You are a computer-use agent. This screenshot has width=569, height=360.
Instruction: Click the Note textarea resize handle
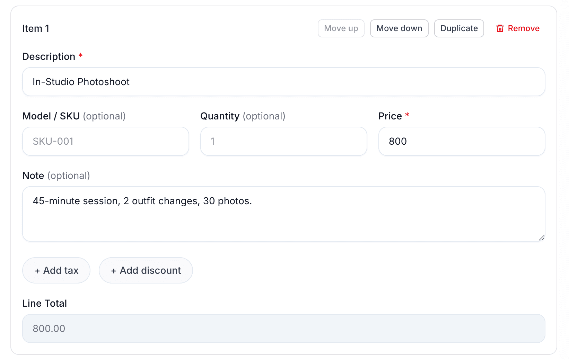(x=541, y=238)
